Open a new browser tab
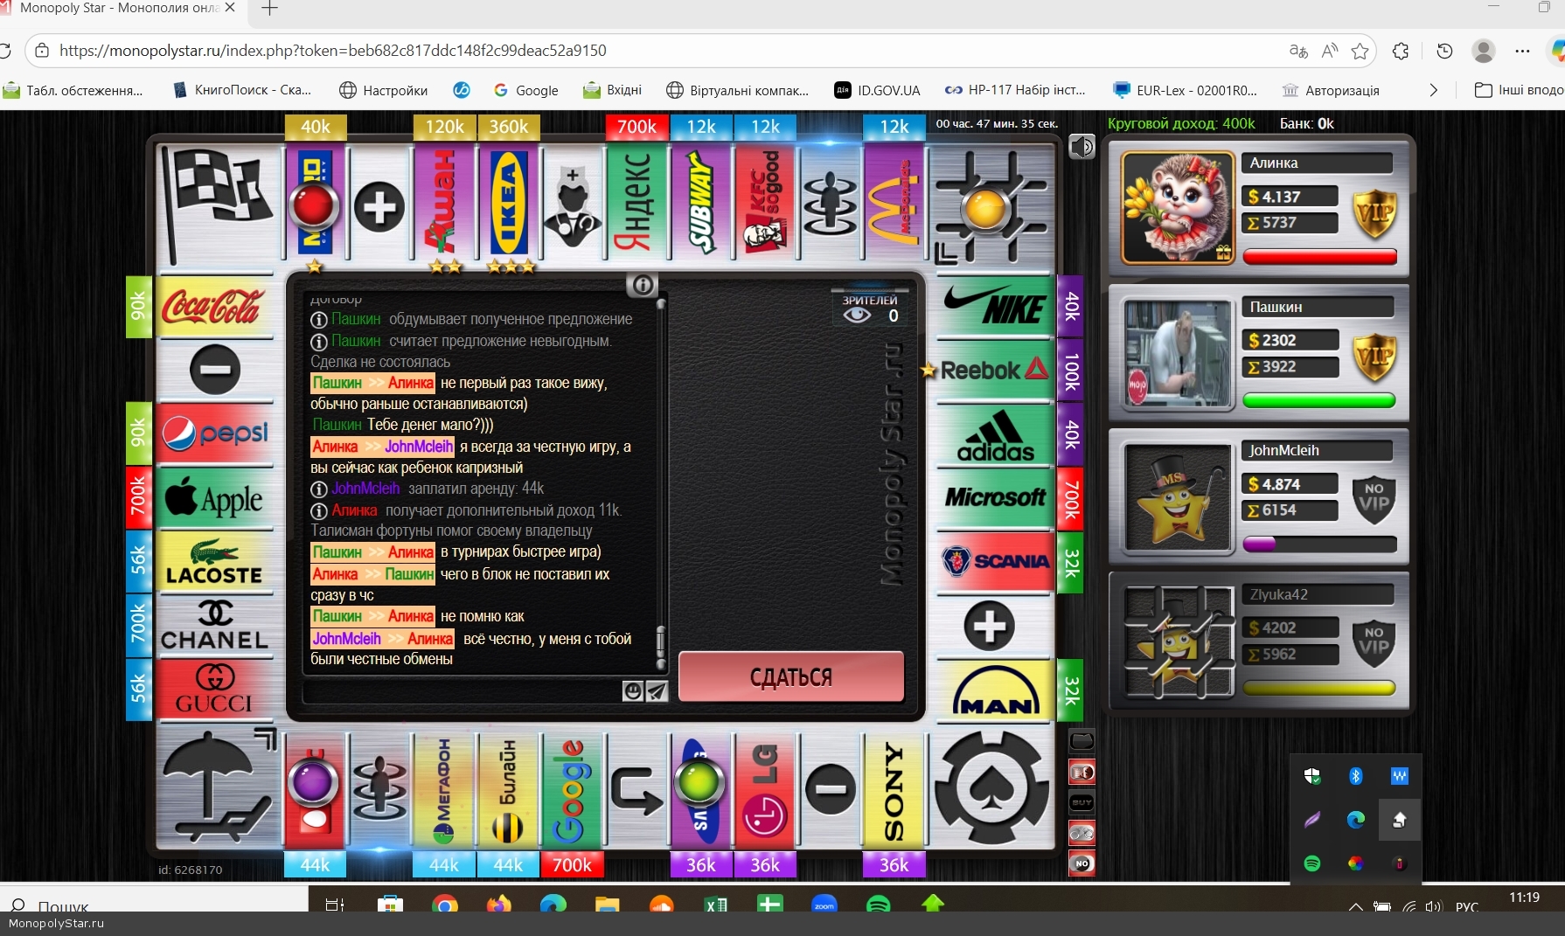 point(269,9)
